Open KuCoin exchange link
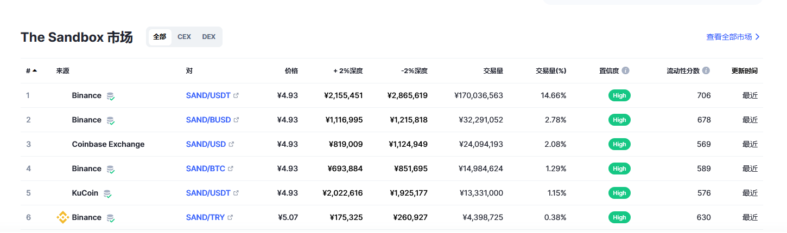This screenshot has height=233, width=787. click(85, 193)
